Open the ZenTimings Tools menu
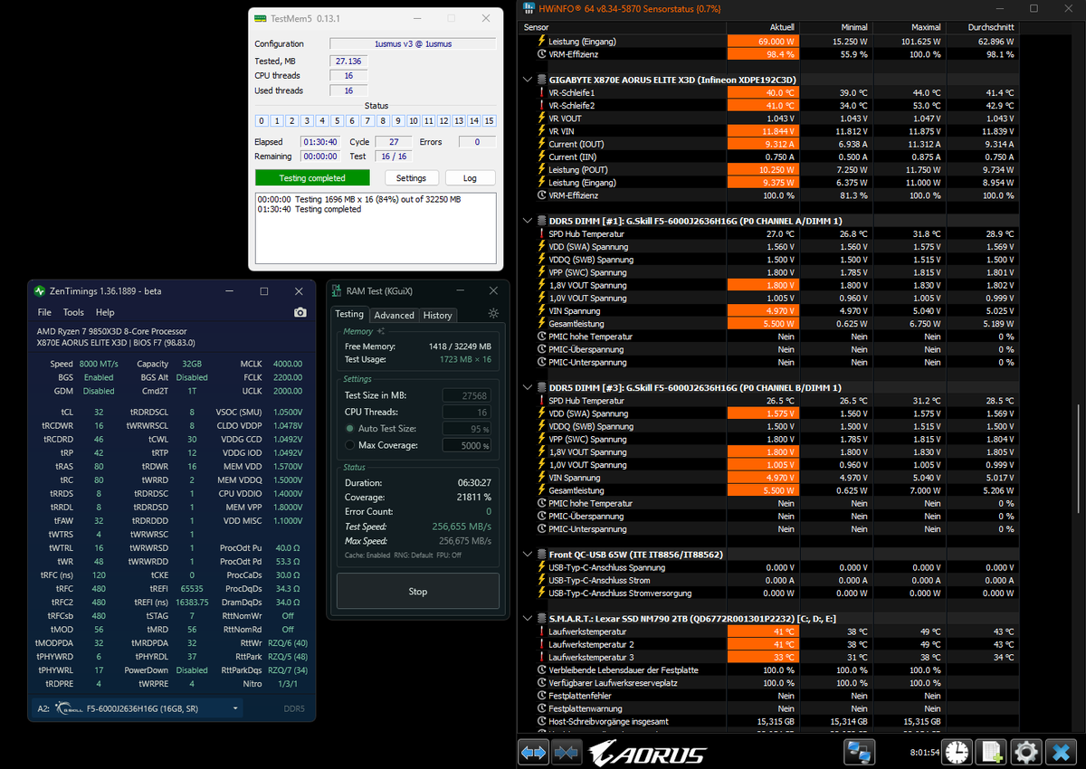 click(73, 312)
